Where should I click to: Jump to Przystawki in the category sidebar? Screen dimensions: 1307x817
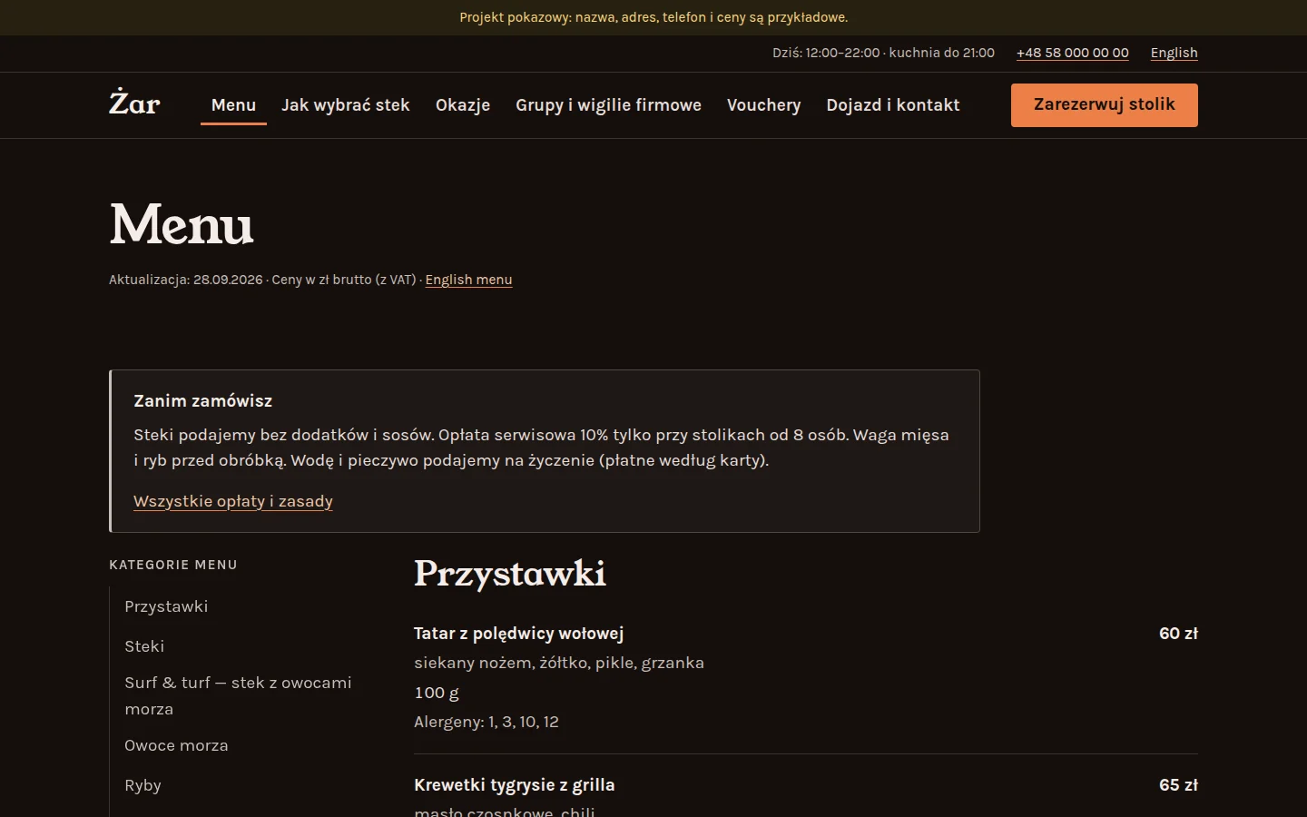pyautogui.click(x=166, y=606)
